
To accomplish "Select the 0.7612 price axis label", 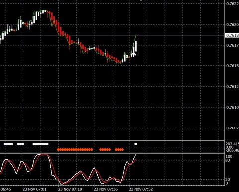I will pos(233,87).
